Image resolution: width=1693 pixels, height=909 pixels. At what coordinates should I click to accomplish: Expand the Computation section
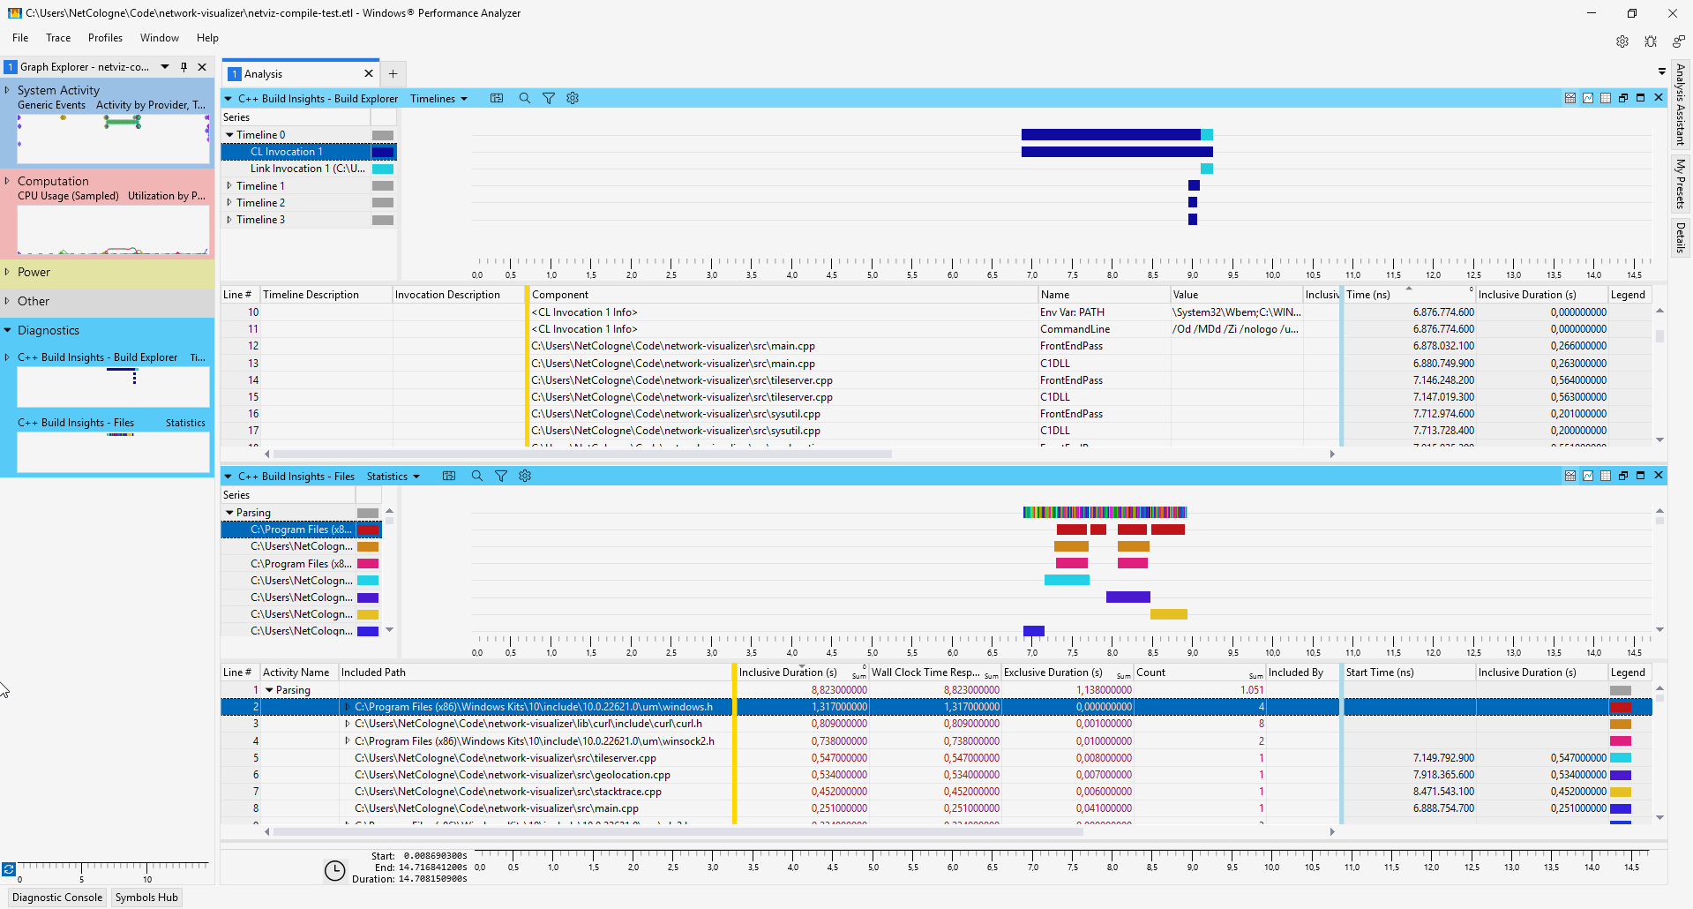click(7, 181)
